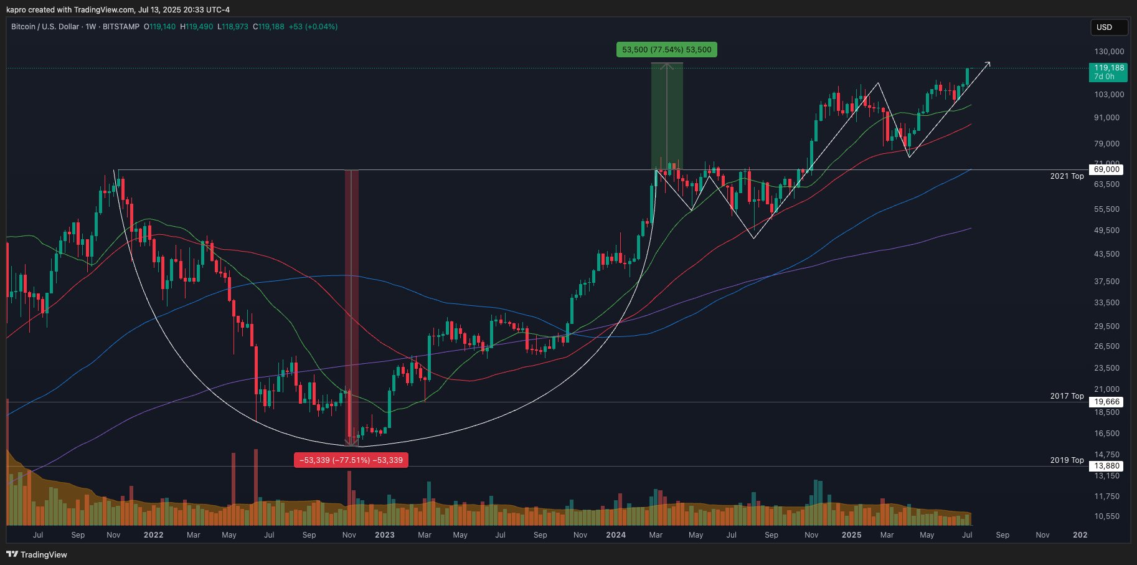Select the "2021 Top" text annotation
The height and width of the screenshot is (565, 1137).
(x=1067, y=176)
